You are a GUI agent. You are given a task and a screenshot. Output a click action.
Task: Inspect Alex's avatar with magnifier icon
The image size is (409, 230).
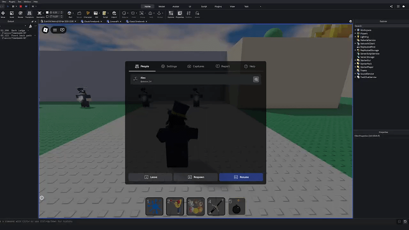point(256,79)
